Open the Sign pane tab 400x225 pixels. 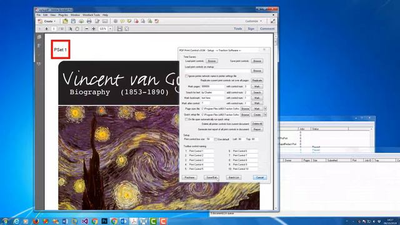(x=251, y=29)
